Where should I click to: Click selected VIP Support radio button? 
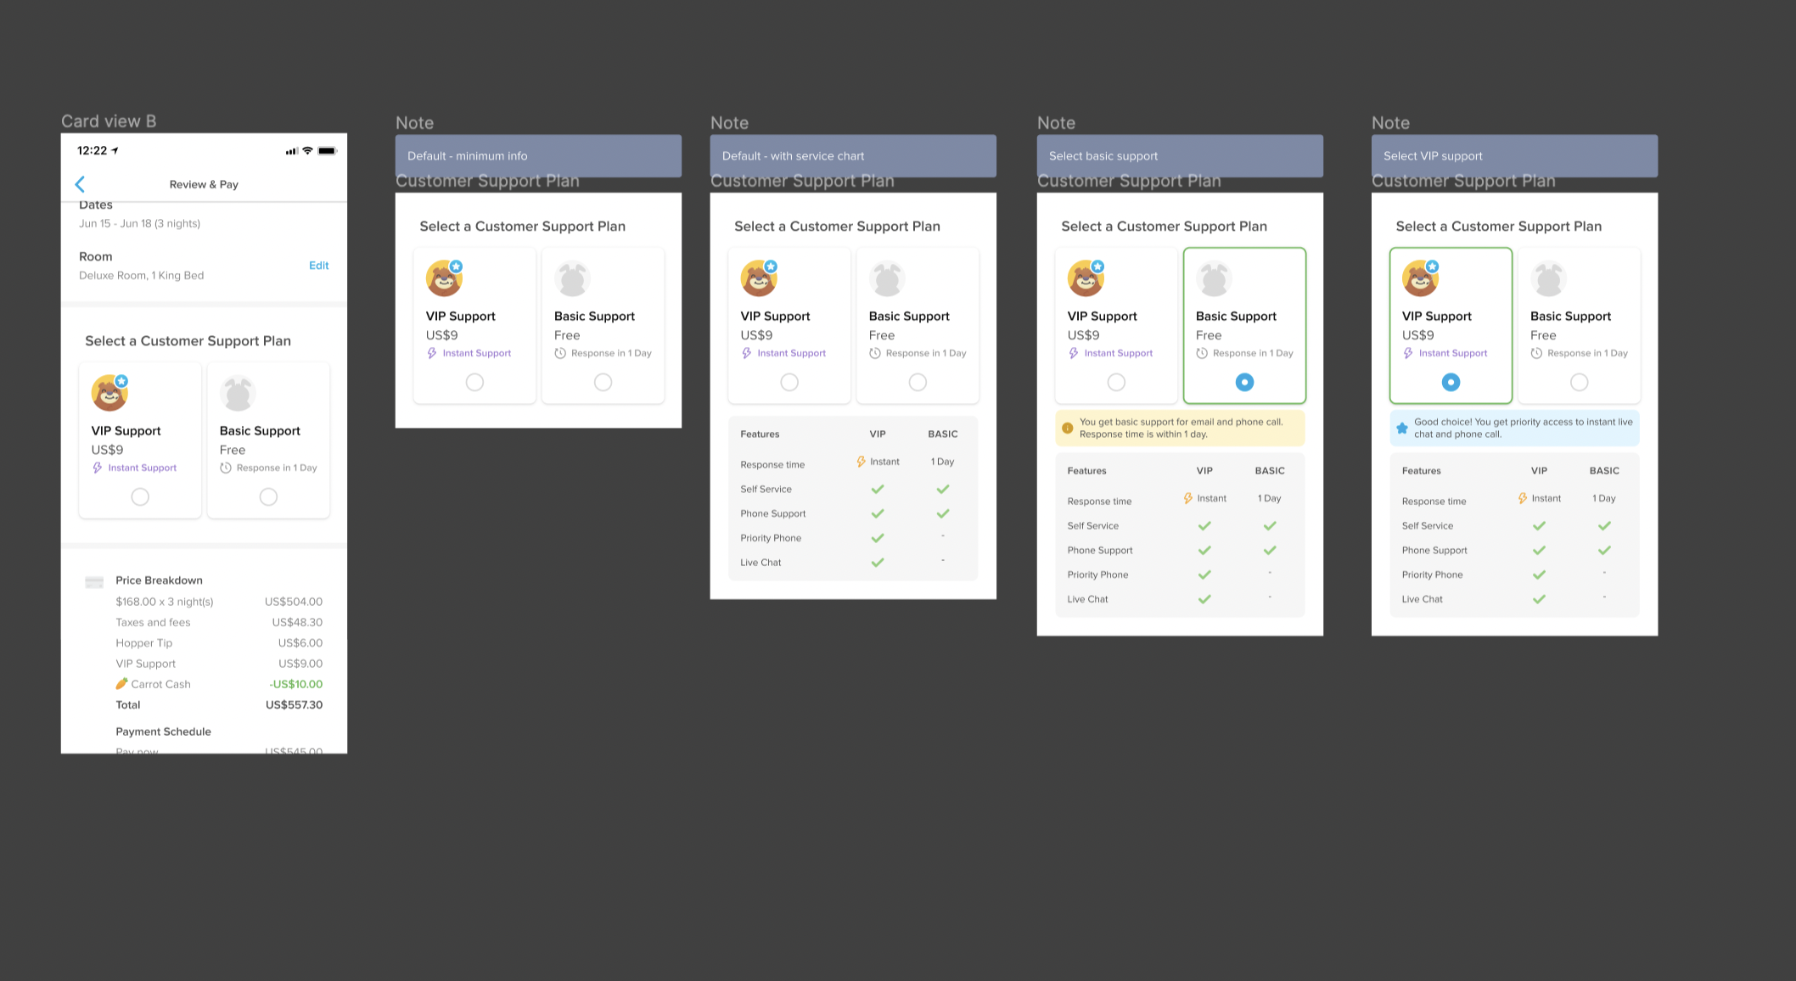[1451, 383]
